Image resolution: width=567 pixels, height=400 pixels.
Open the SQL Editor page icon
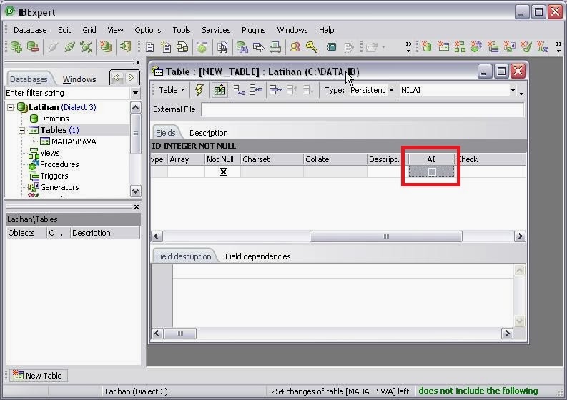coord(149,47)
